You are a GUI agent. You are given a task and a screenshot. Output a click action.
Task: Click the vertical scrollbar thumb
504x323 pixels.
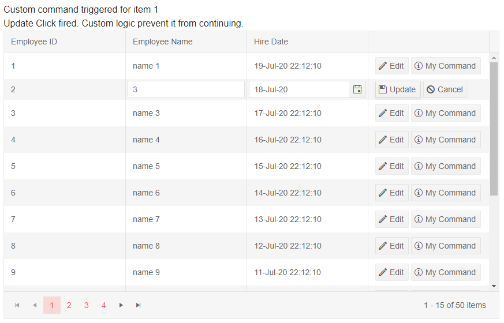(x=494, y=127)
